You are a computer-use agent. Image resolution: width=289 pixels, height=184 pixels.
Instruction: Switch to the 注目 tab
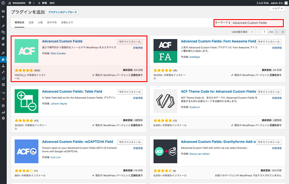click(31, 23)
